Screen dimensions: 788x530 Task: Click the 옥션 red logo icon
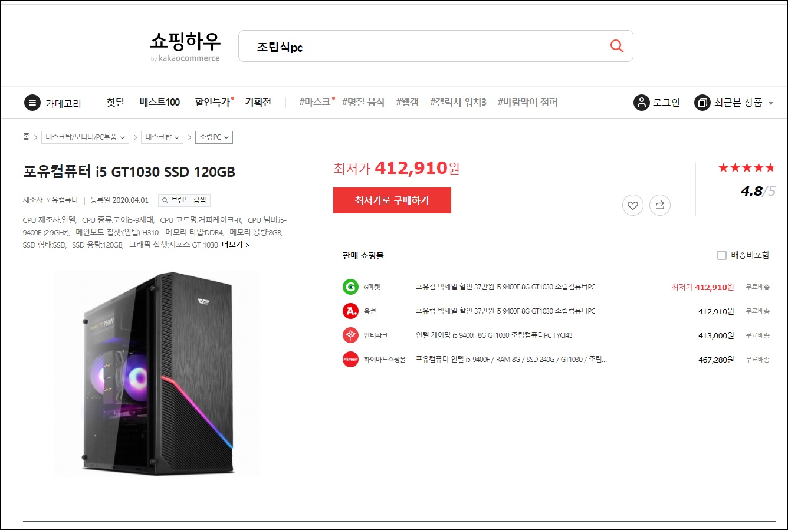[x=350, y=311]
